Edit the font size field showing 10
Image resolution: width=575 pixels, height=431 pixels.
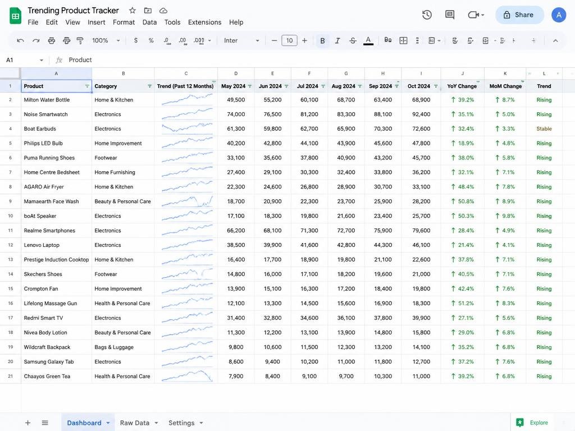pyautogui.click(x=289, y=40)
